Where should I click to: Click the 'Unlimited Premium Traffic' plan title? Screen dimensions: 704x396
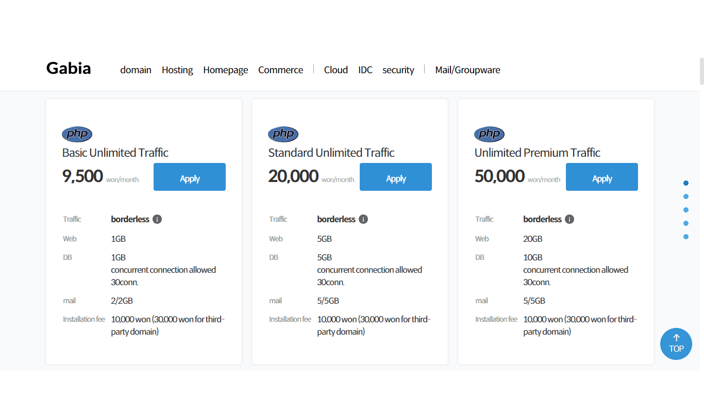(x=538, y=153)
